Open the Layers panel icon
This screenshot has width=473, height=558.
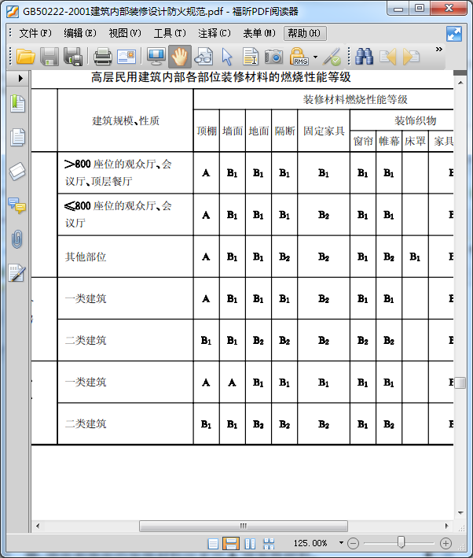pos(17,171)
